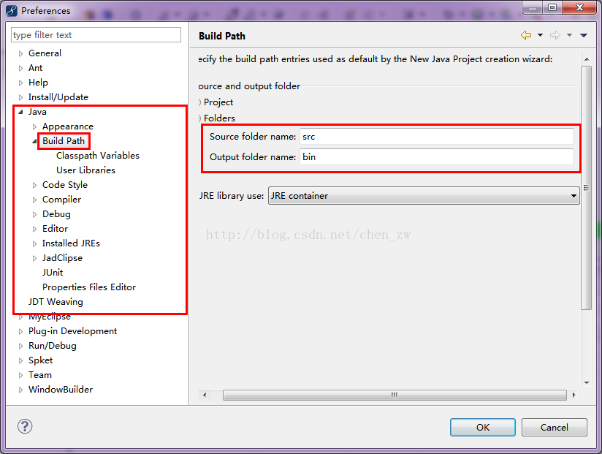Image resolution: width=602 pixels, height=454 pixels.
Task: Expand the Spket node
Action: point(20,360)
